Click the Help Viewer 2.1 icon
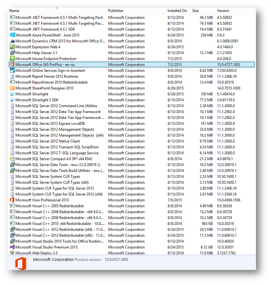The width and height of the screenshot is (271, 285). pyautogui.click(x=12, y=53)
